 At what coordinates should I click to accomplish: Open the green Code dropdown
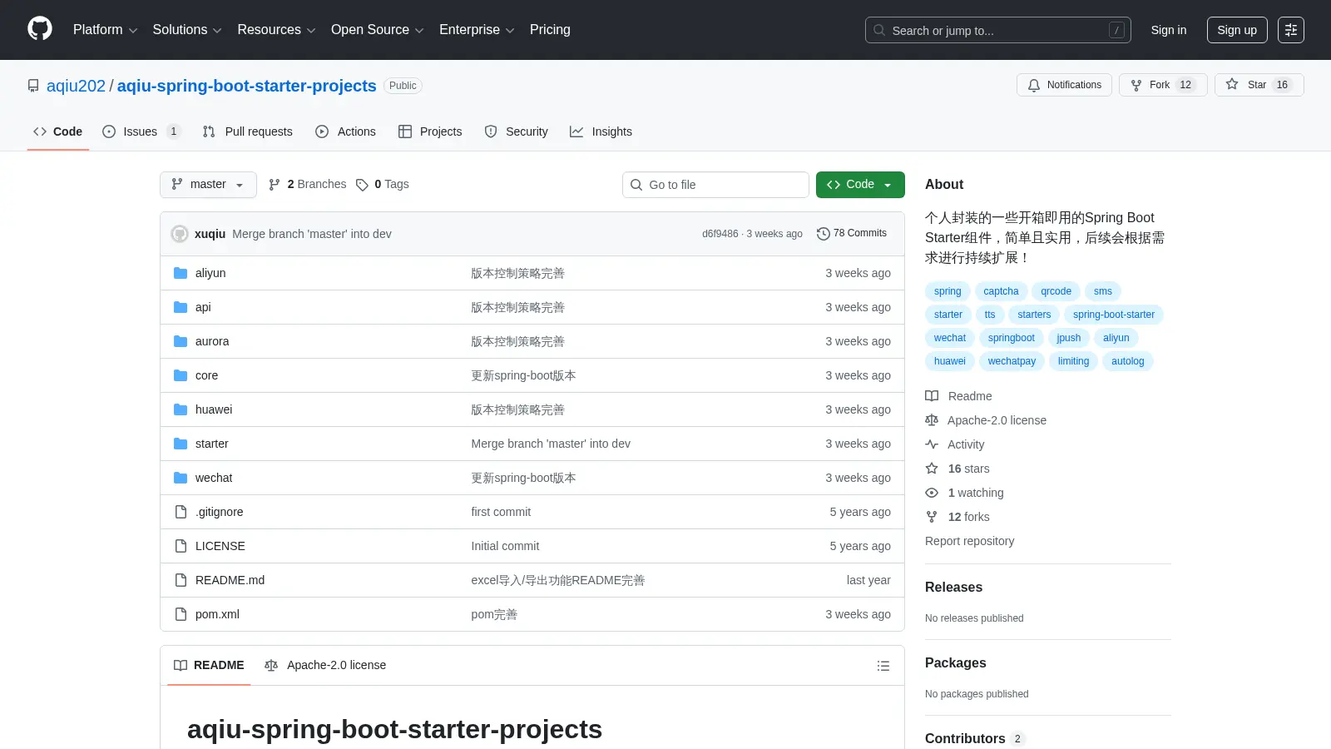click(x=860, y=185)
